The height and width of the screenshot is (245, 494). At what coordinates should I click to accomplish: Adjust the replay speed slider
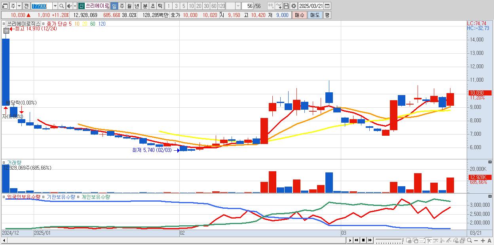pos(389,240)
